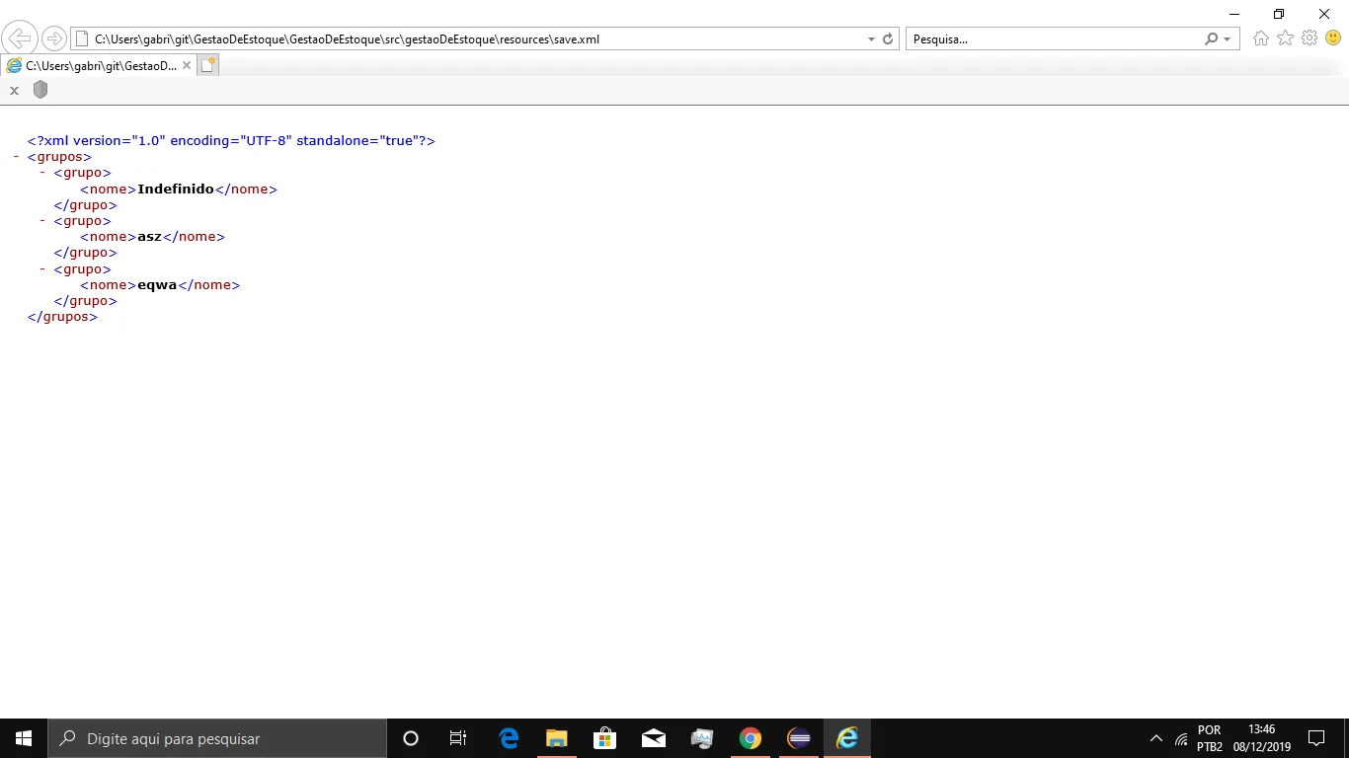Click the smiley feedback icon
1349x758 pixels.
tap(1333, 38)
